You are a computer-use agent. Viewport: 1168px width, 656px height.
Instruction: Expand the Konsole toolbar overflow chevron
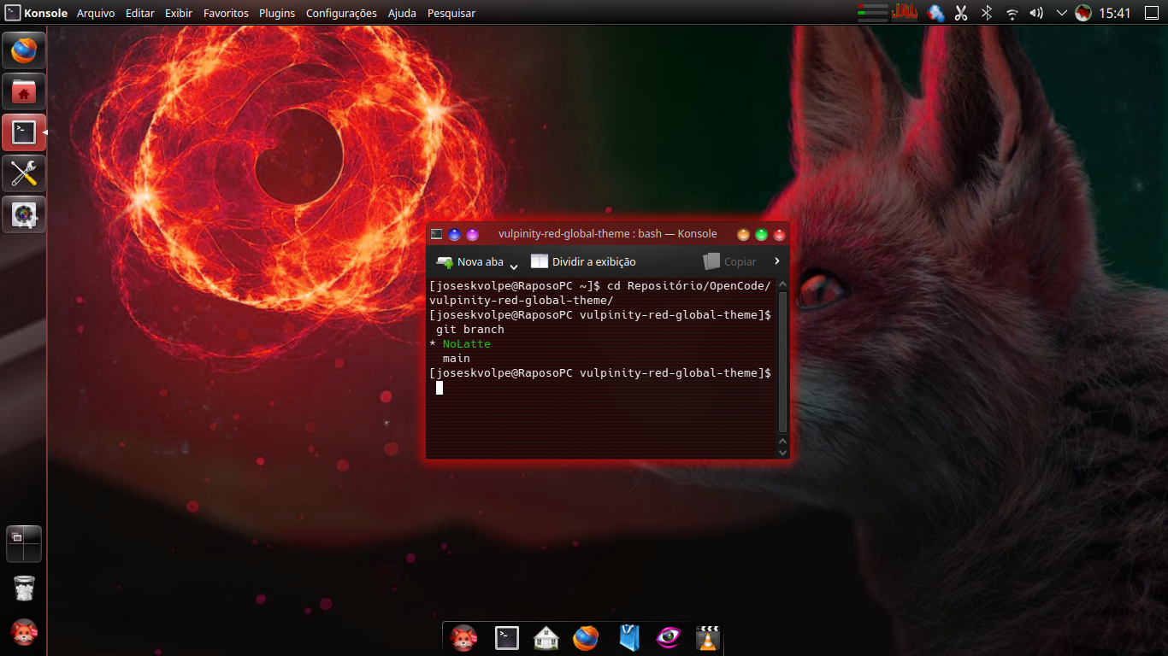click(x=777, y=261)
